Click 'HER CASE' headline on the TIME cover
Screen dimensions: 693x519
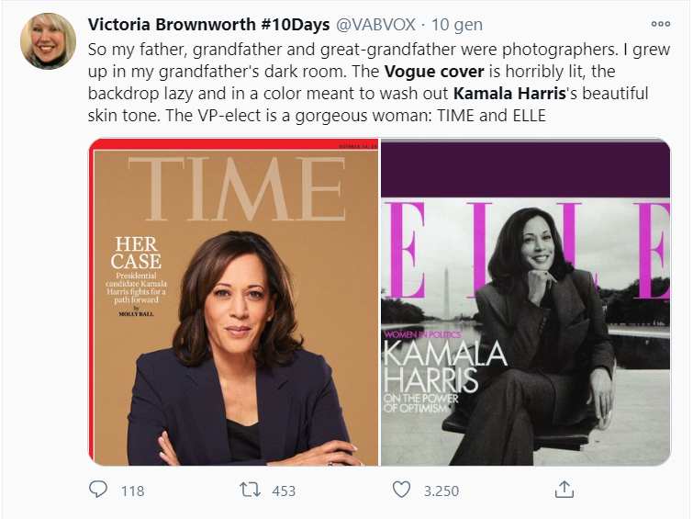pos(136,253)
